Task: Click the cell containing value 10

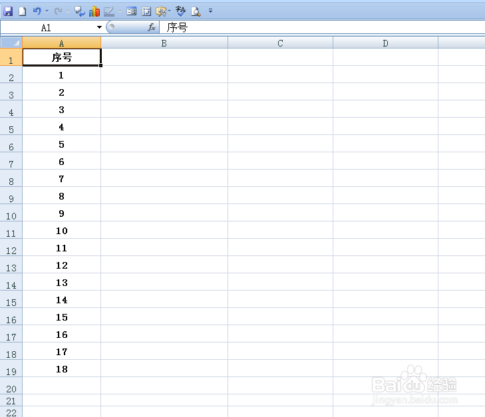Action: [x=62, y=230]
